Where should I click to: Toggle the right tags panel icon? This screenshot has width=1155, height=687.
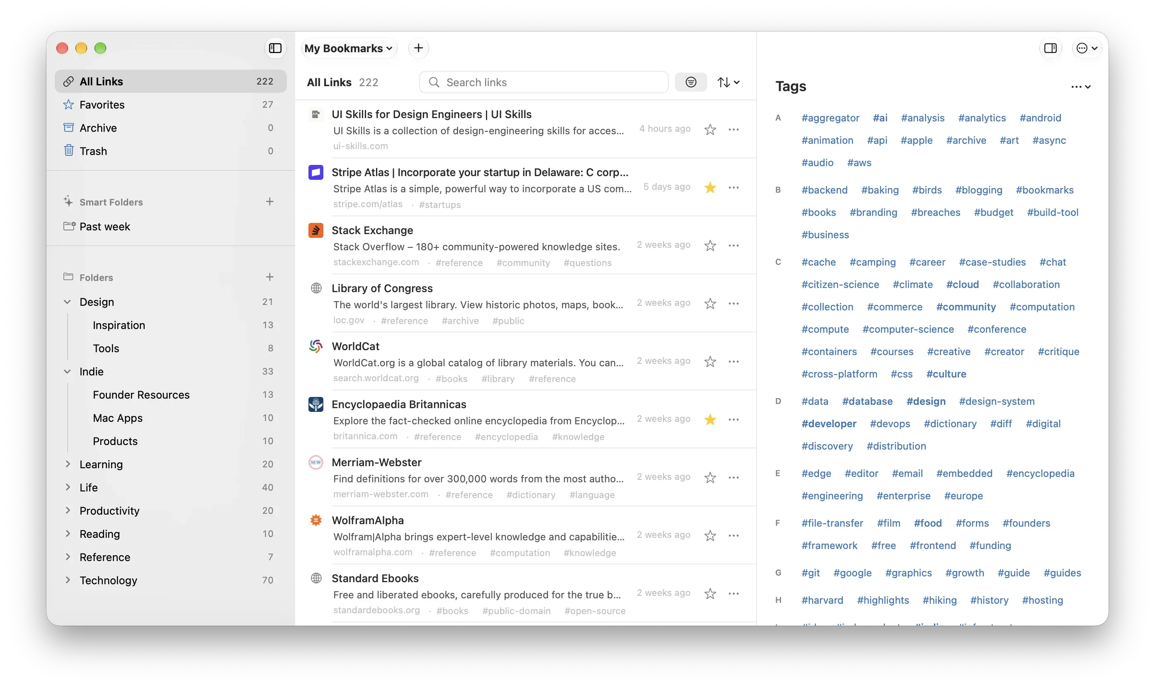pos(1050,48)
